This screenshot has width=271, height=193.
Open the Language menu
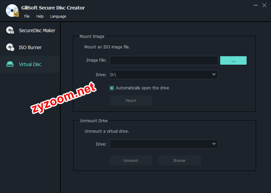pos(58,16)
